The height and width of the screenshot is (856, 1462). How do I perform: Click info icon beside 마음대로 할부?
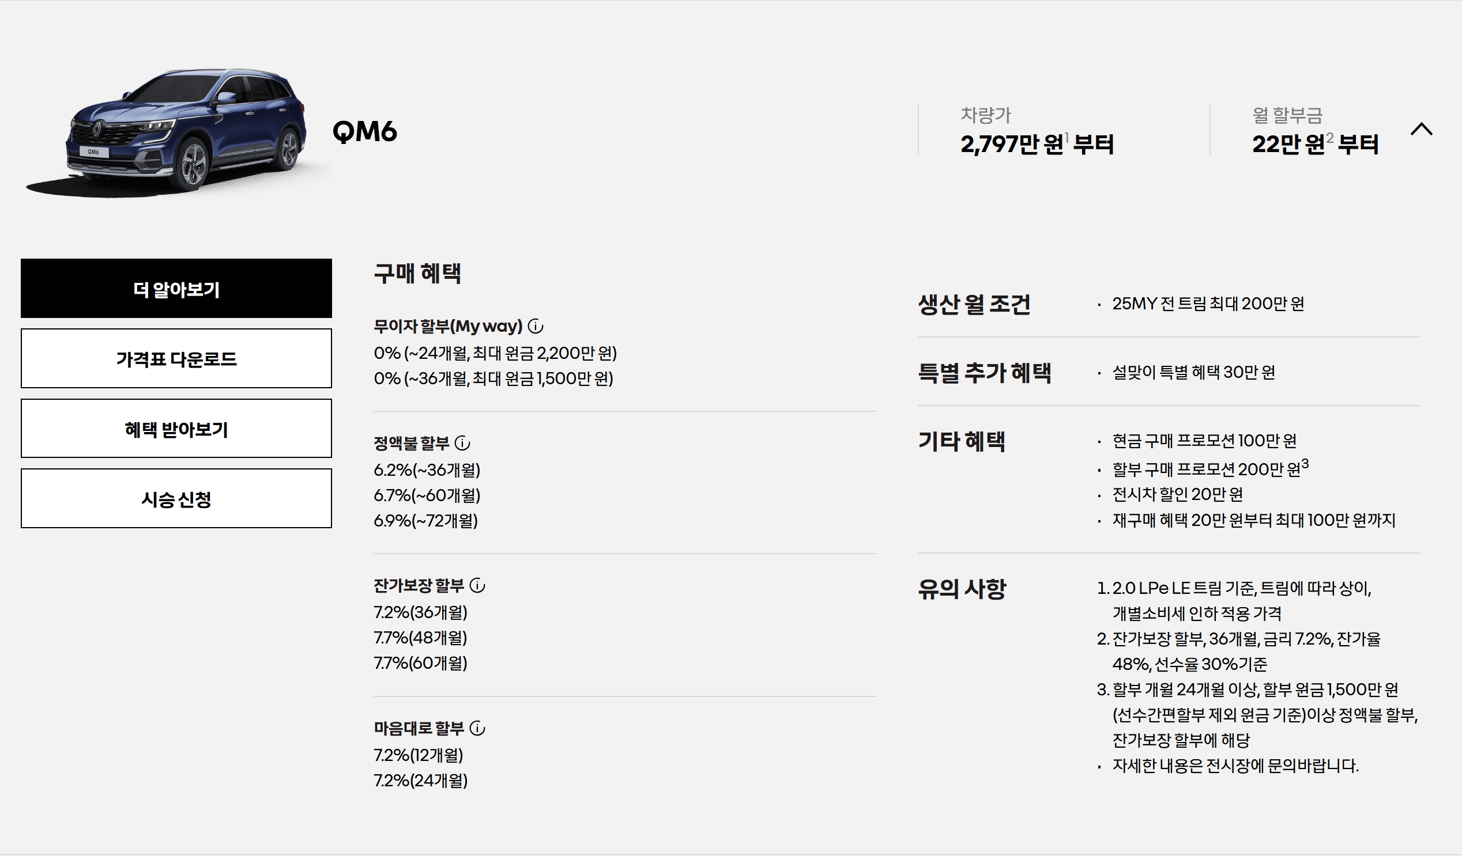pyautogui.click(x=477, y=729)
